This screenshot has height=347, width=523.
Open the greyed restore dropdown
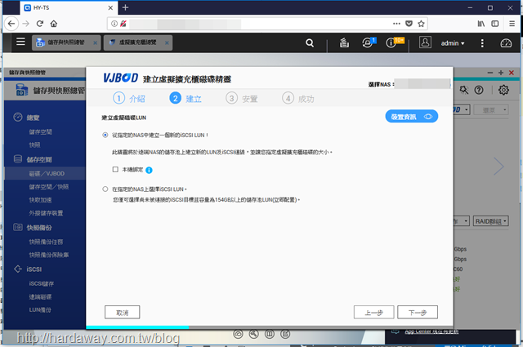pos(491,110)
